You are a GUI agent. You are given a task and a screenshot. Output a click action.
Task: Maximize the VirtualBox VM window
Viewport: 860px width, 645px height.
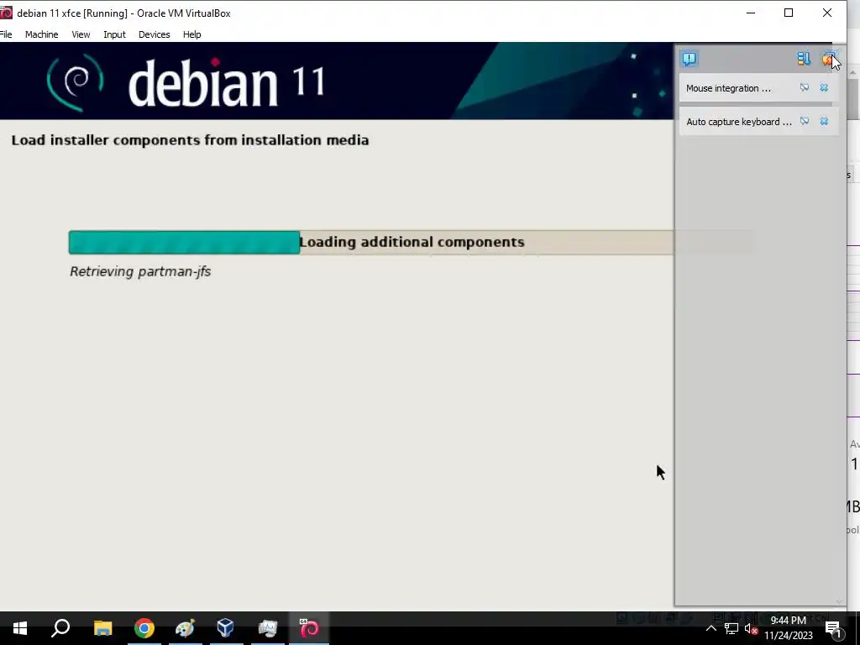pos(789,13)
